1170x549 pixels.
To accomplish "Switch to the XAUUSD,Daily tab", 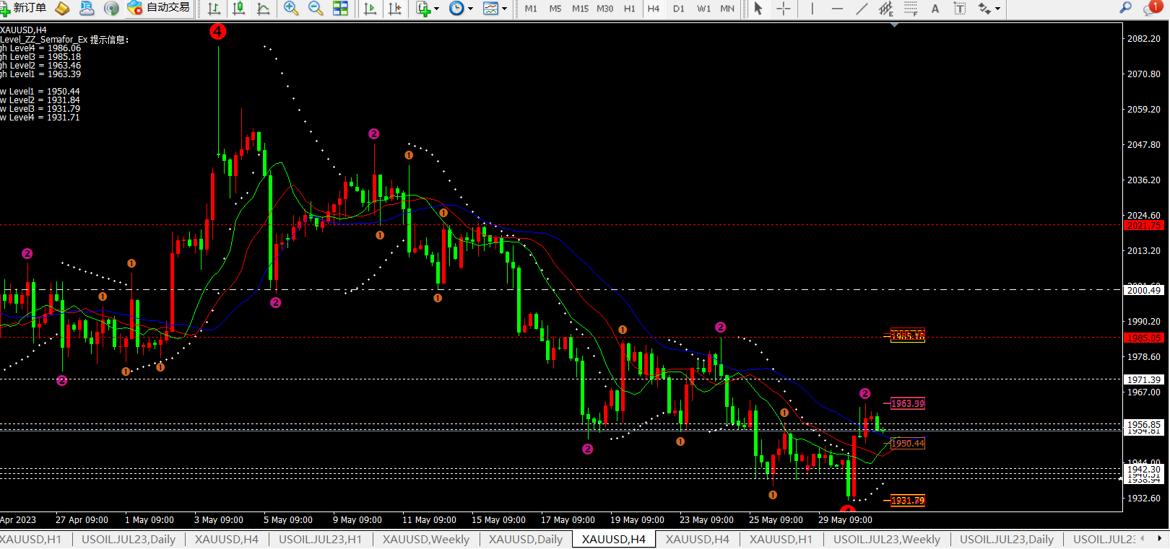I will 526,539.
